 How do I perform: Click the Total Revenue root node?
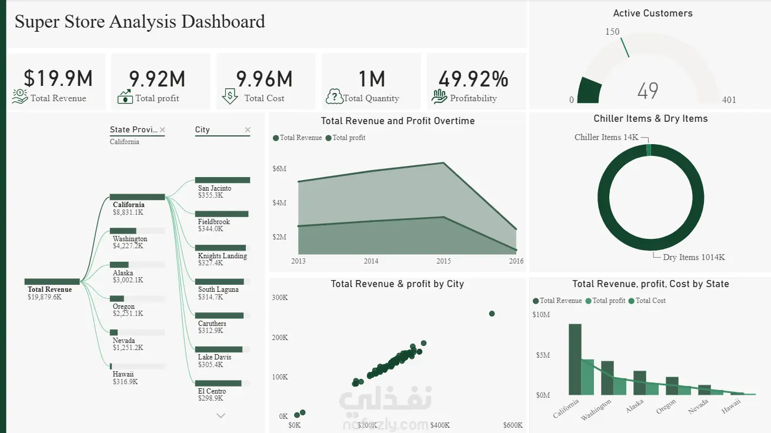(52, 282)
